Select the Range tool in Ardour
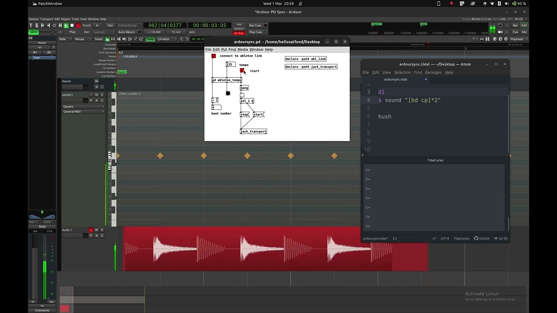Image resolution: width=557 pixels, height=313 pixels. [x=113, y=39]
